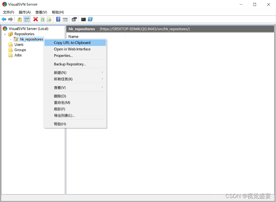The height and width of the screenshot is (202, 276).
Task: Open the 帮助(H) menu in menu bar
Action: coord(58,12)
